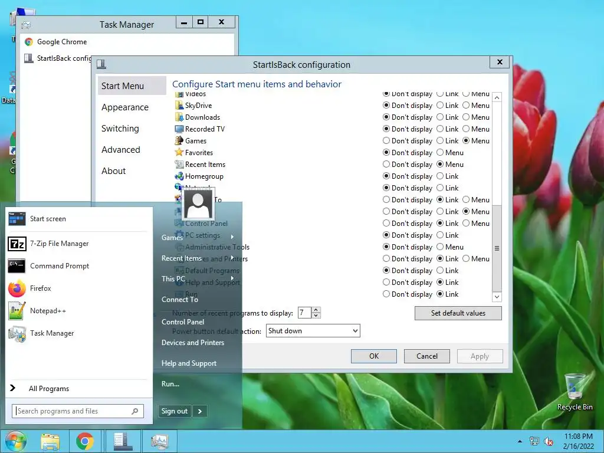Open Devices and Printers in Start menu
This screenshot has height=453, width=604.
click(x=193, y=343)
